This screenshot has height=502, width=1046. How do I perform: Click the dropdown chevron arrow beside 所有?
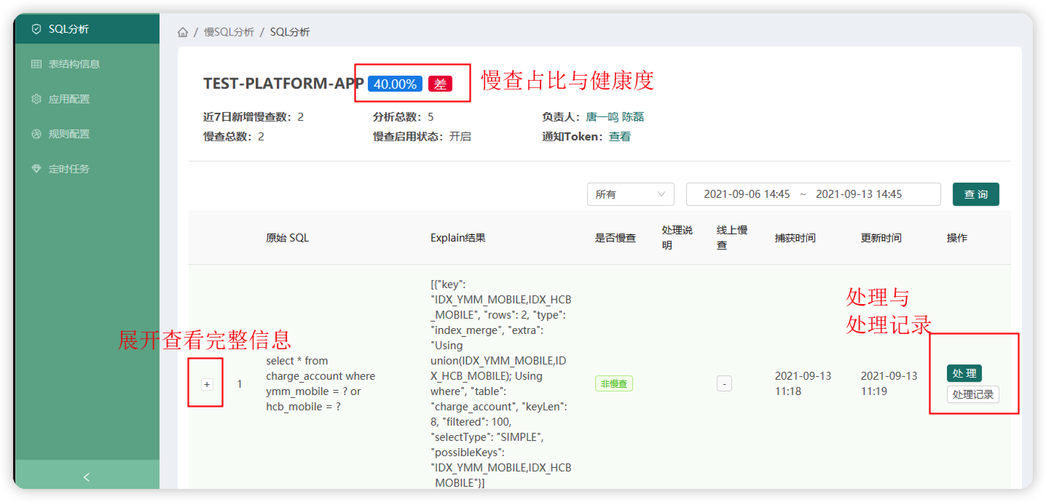tap(661, 194)
